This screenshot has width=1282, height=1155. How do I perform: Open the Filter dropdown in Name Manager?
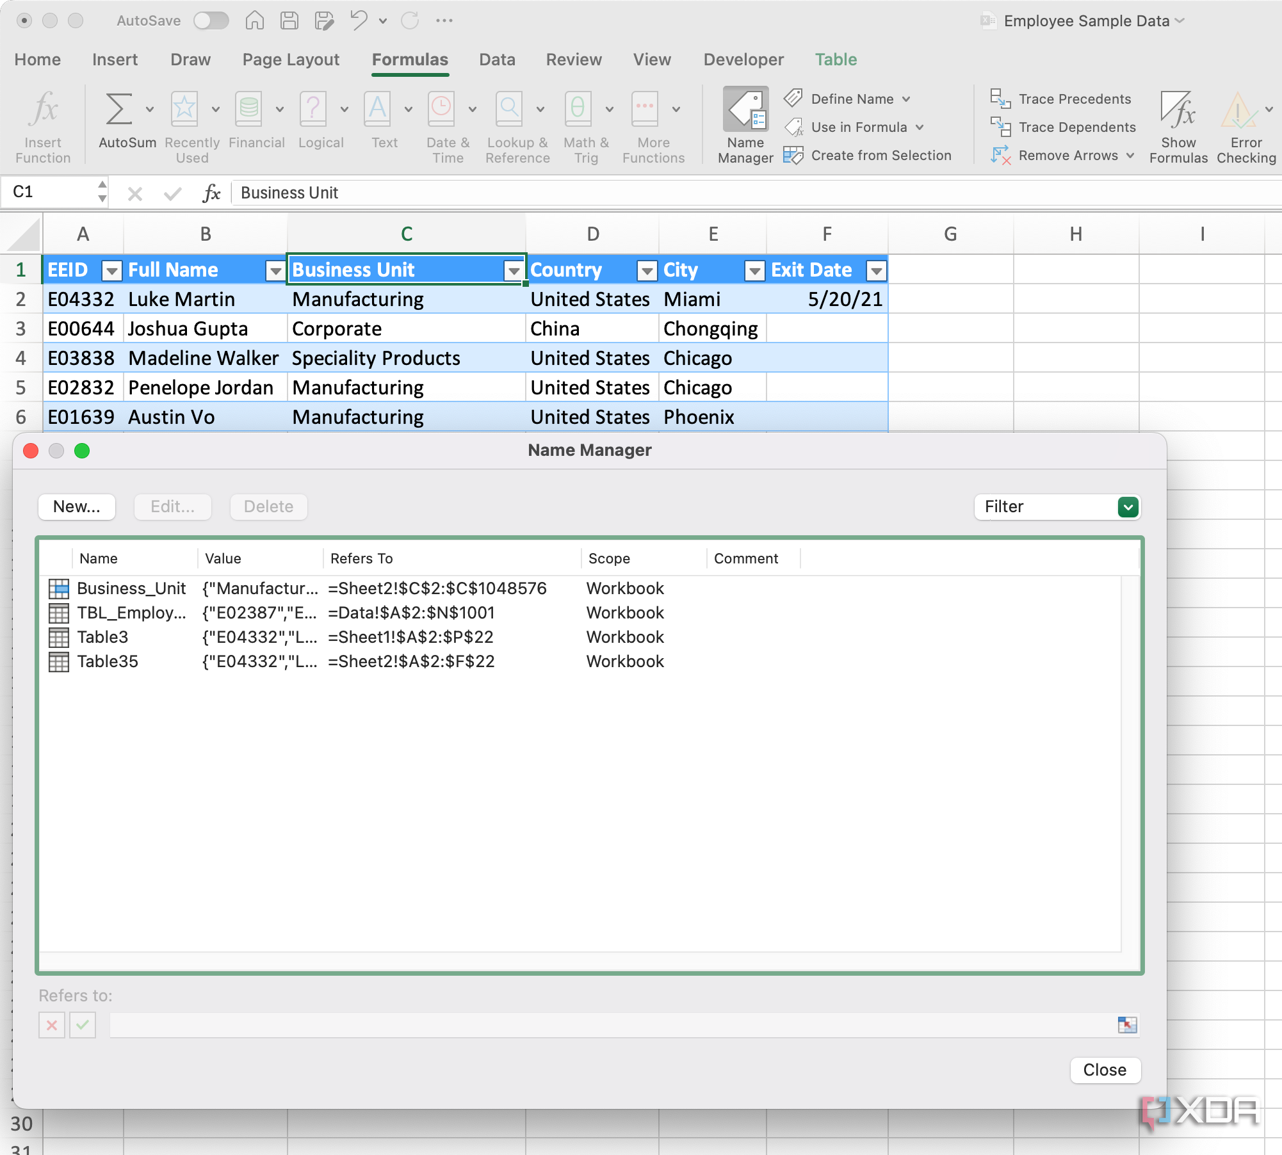coord(1128,507)
